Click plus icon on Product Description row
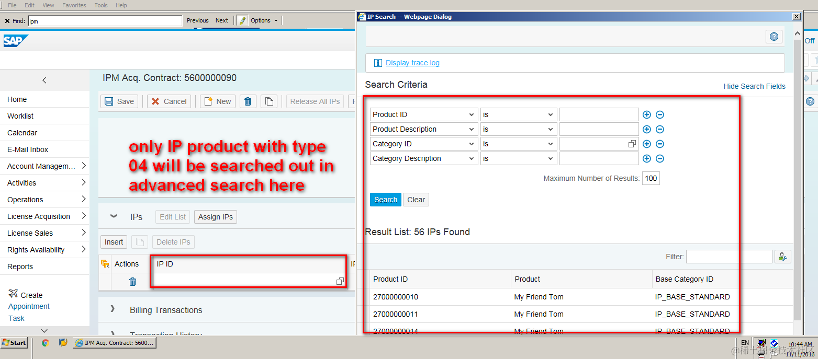Screen dimensions: 818x359 tap(646, 129)
